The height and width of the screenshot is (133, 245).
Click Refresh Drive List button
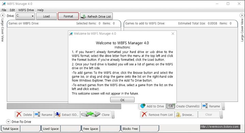96,16
